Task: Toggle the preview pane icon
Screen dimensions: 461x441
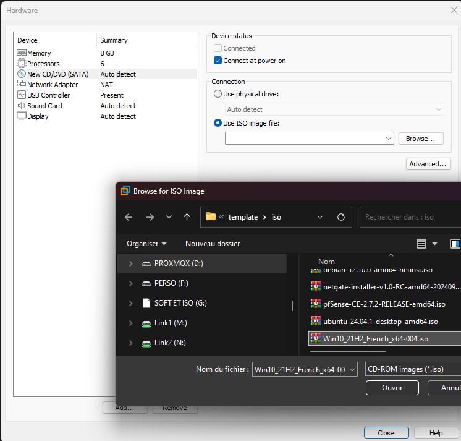Action: (455, 244)
